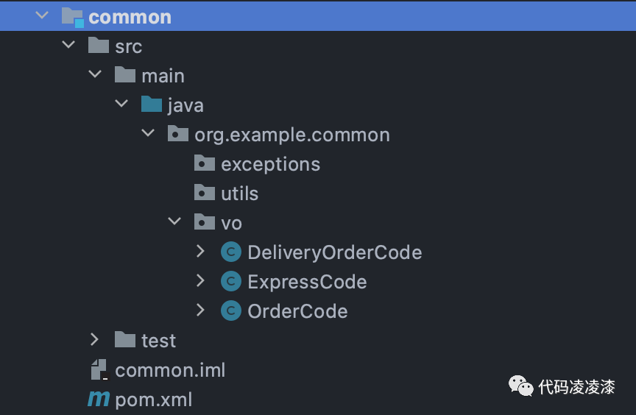636x415 pixels.
Task: Expand the test folder
Action: [94, 340]
